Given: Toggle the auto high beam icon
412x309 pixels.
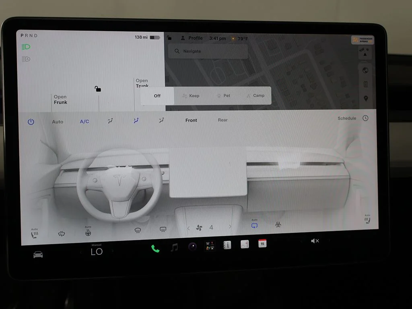Looking at the screenshot, I should click(26, 59).
